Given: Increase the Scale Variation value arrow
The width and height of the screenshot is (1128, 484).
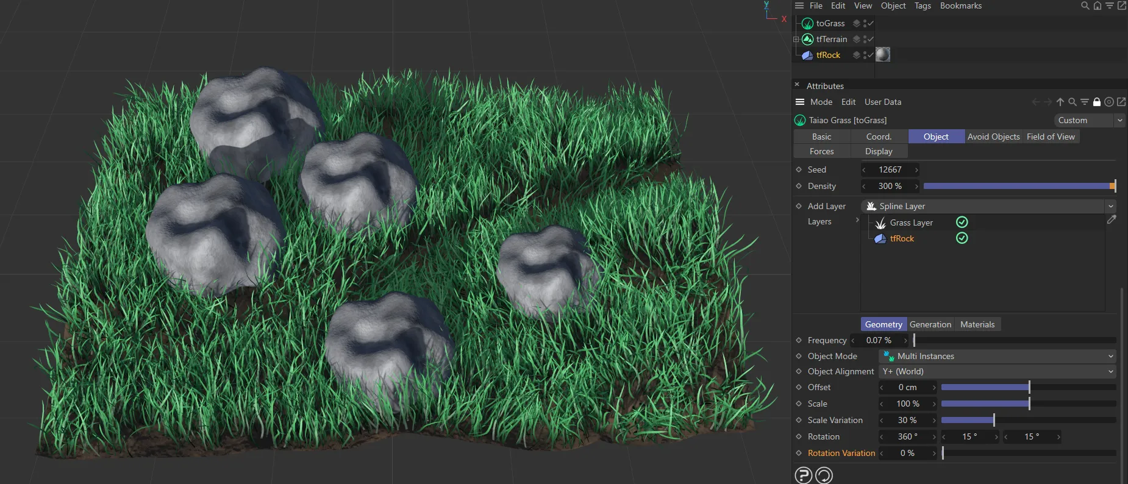Looking at the screenshot, I should coord(933,420).
